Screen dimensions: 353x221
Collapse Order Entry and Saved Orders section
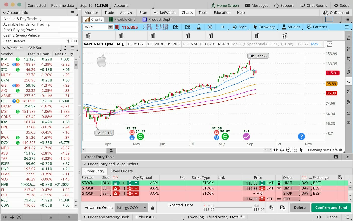click(x=85, y=164)
